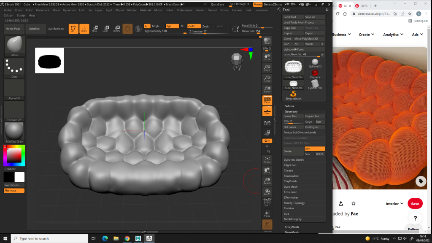The image size is (432, 243).
Task: Open the Texture menu
Action: click(236, 10)
